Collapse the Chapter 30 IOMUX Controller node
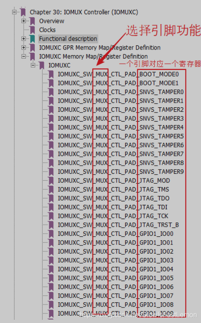201x323 pixels. tap(14, 12)
